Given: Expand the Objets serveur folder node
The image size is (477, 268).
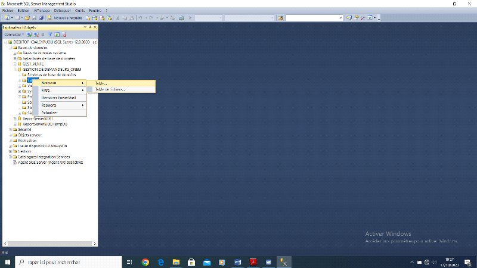Looking at the screenshot, I should pos(10,135).
